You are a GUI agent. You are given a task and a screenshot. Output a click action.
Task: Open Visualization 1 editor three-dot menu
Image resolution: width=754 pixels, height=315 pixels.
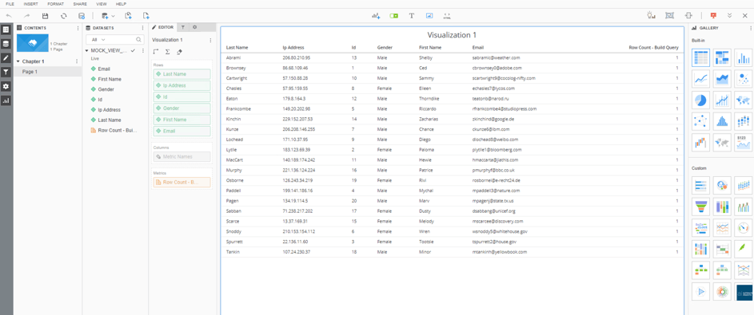tap(210, 41)
